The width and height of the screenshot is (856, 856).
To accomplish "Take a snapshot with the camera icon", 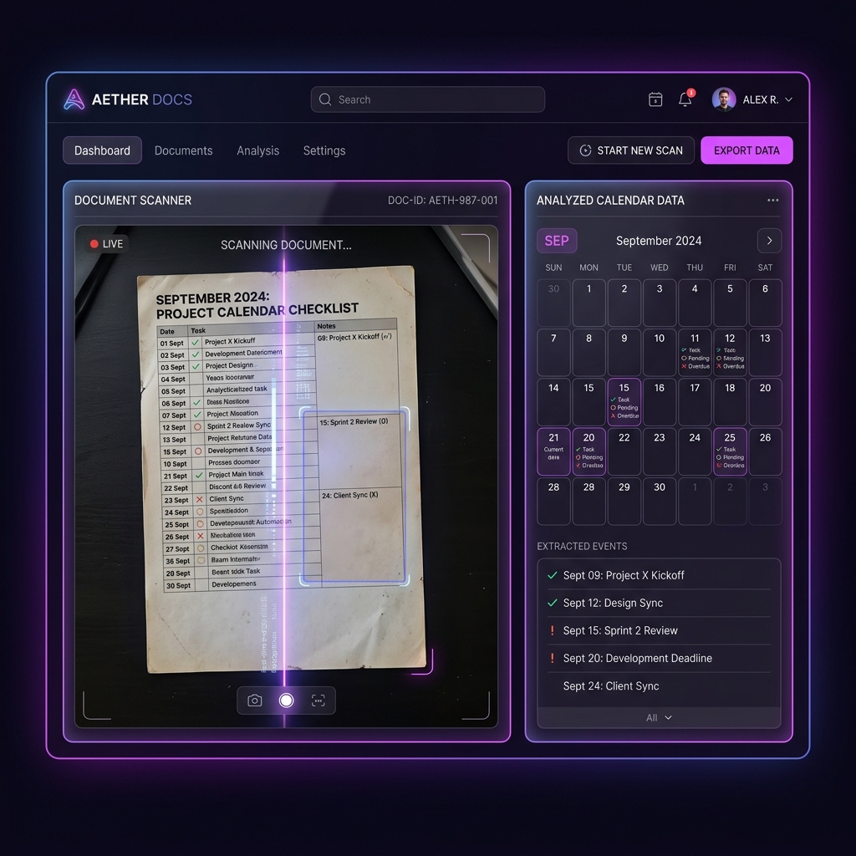I will (254, 701).
